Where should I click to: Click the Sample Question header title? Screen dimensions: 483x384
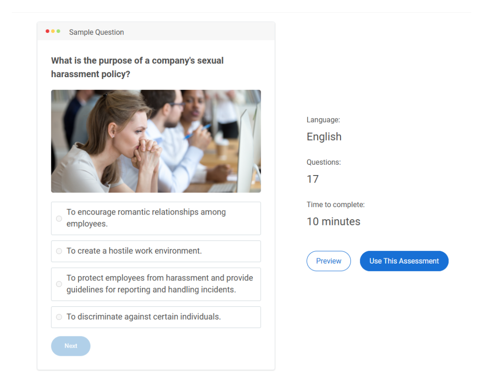[96, 32]
